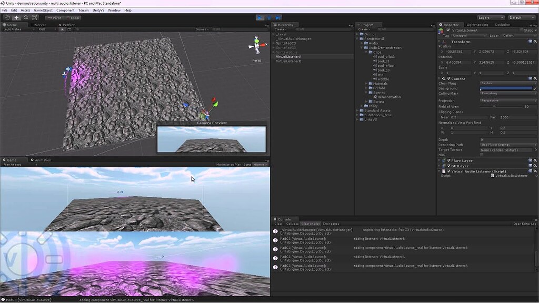Click the Background color swatch

(505, 89)
